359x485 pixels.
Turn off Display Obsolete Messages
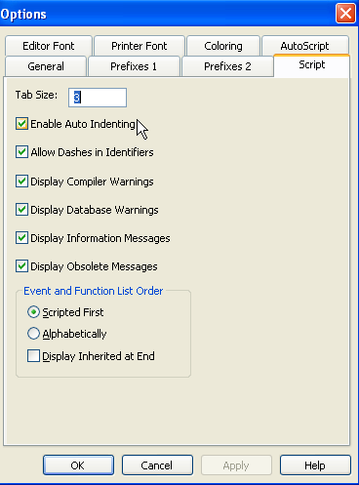click(x=21, y=266)
